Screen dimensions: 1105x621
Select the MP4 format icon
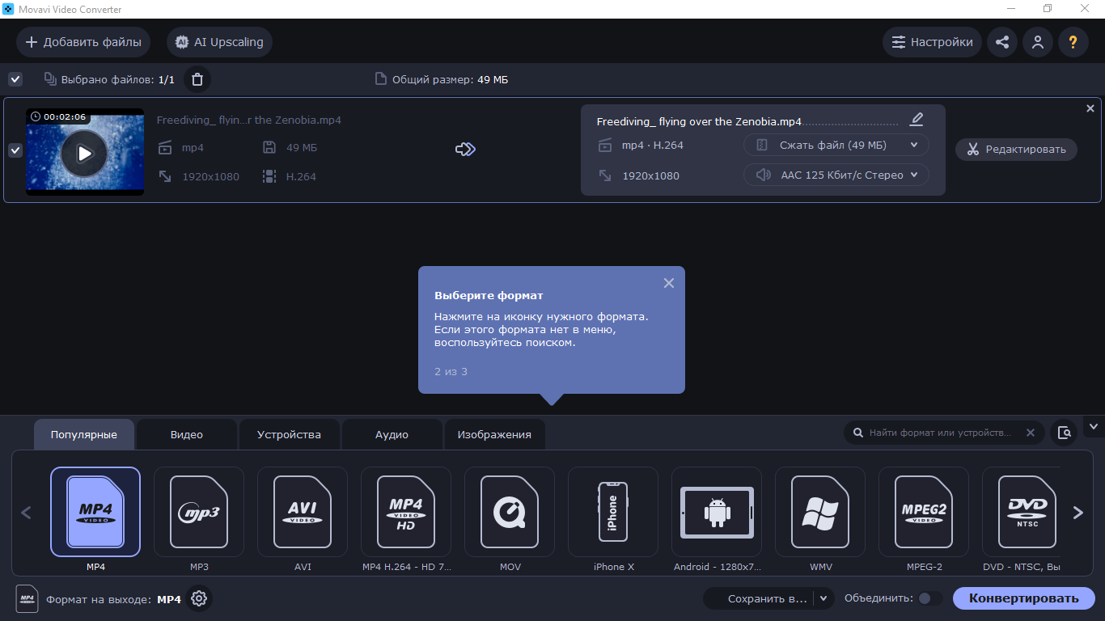coord(95,512)
